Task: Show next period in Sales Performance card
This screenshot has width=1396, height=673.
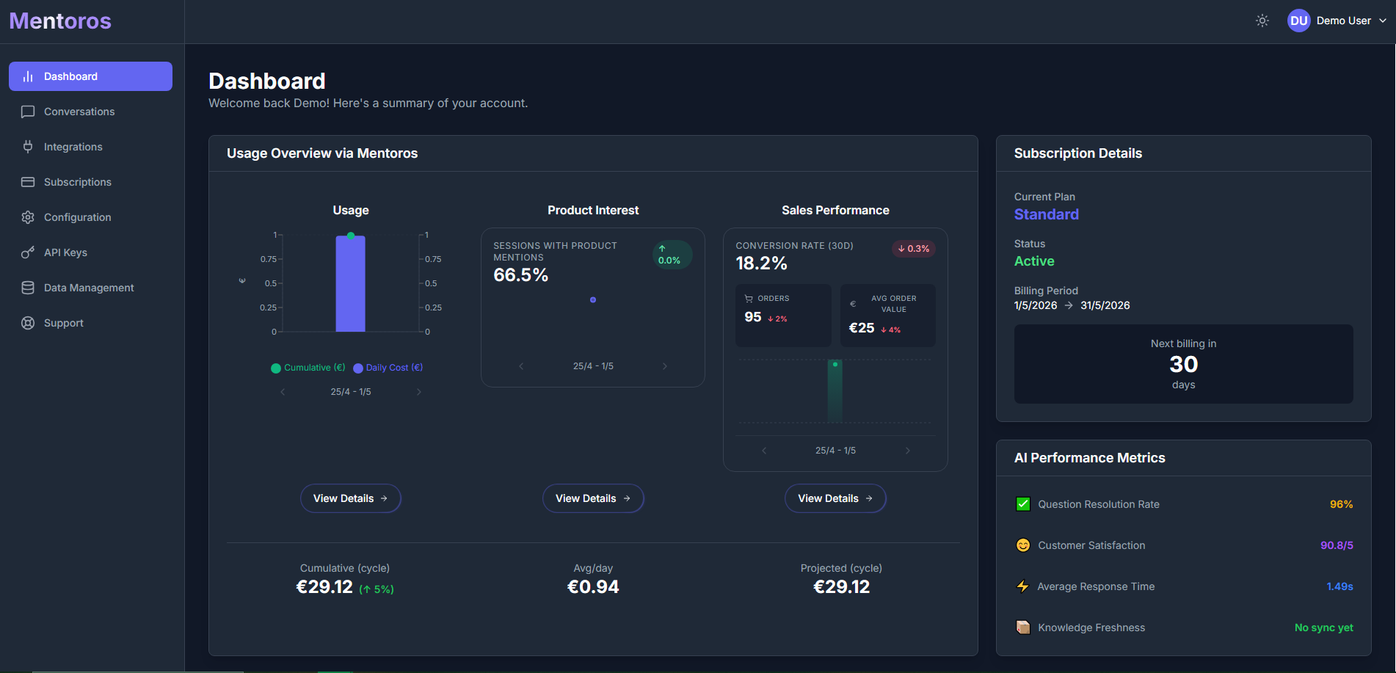Action: click(x=908, y=451)
